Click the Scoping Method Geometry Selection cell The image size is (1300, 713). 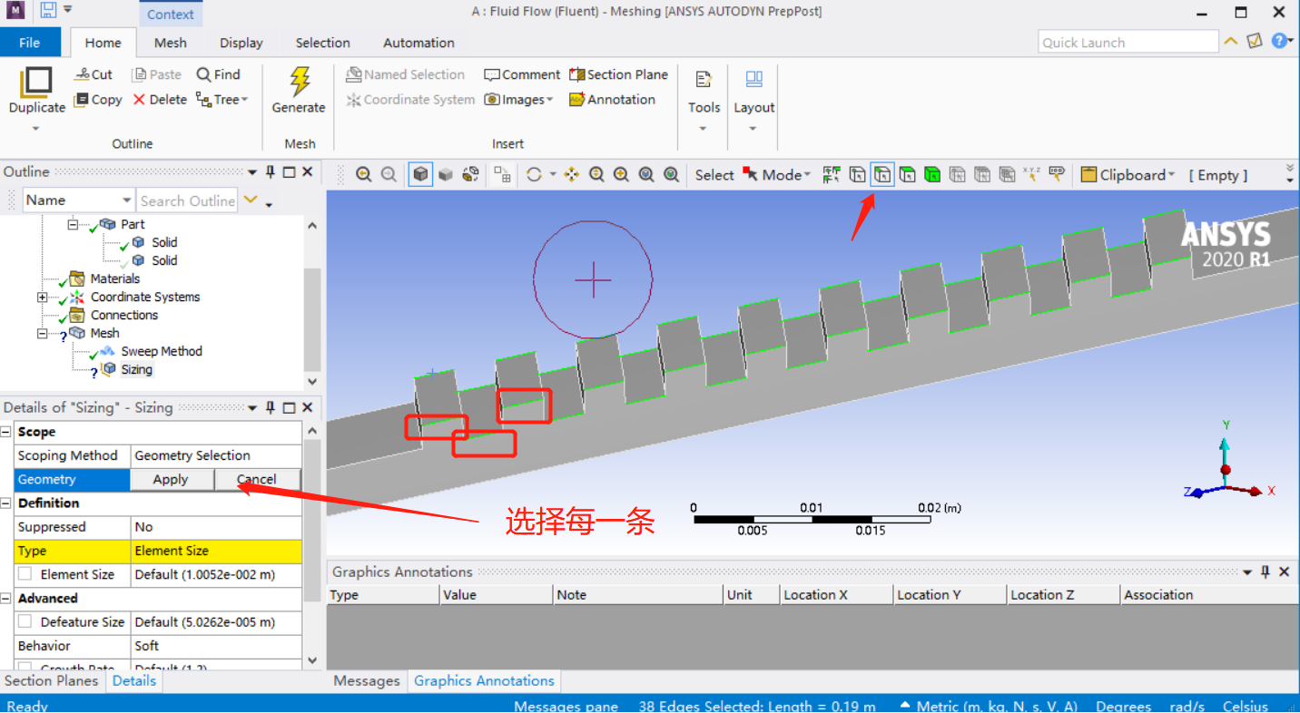click(216, 455)
